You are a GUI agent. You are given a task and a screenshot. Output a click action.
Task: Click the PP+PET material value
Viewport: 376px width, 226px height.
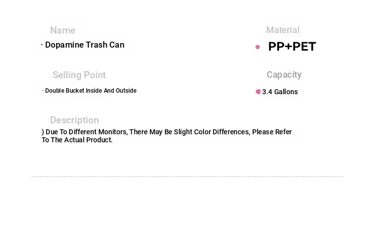[x=292, y=47]
